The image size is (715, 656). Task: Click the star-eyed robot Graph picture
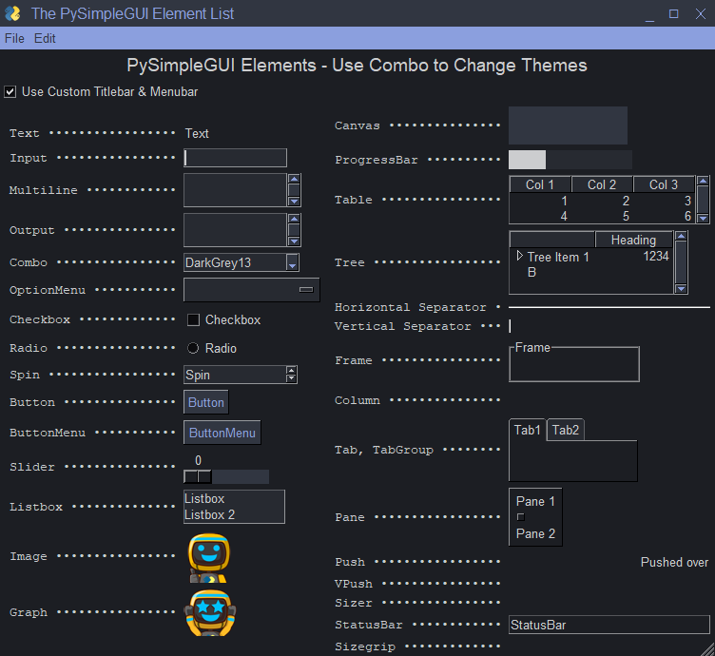209,613
